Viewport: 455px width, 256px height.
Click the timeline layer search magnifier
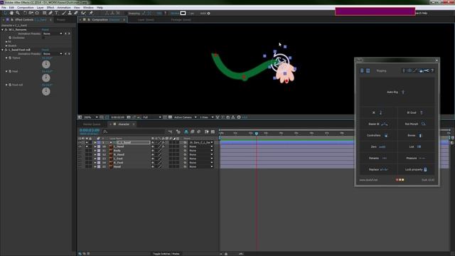pyautogui.click(x=105, y=132)
